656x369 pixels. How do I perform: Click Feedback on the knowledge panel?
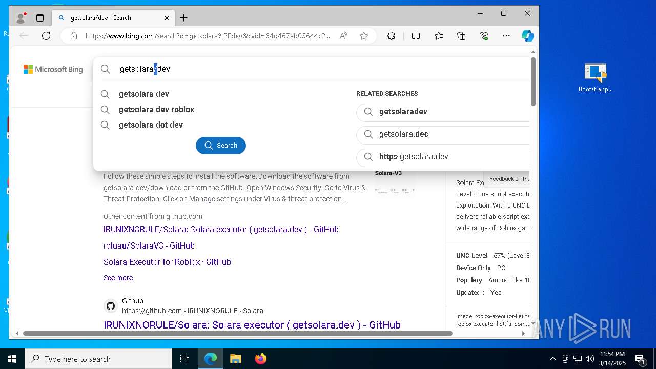[x=509, y=179]
